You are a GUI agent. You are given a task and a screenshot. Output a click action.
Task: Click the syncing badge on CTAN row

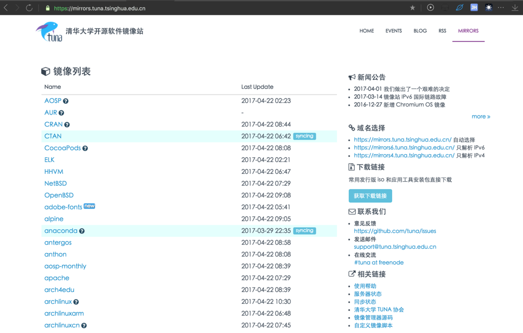point(305,136)
